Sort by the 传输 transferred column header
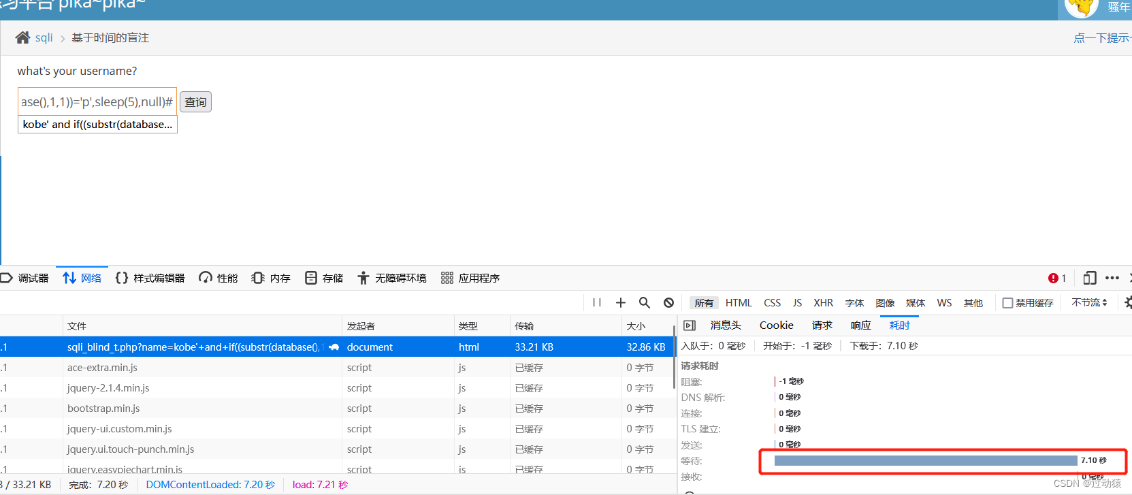The image size is (1132, 495). point(566,326)
